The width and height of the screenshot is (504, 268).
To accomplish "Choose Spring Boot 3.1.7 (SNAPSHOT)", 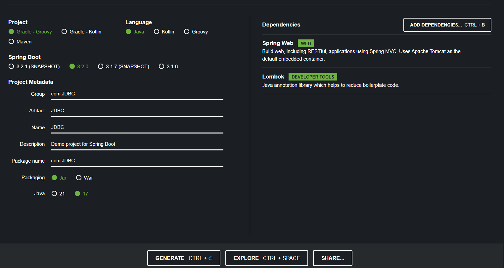I will [123, 67].
